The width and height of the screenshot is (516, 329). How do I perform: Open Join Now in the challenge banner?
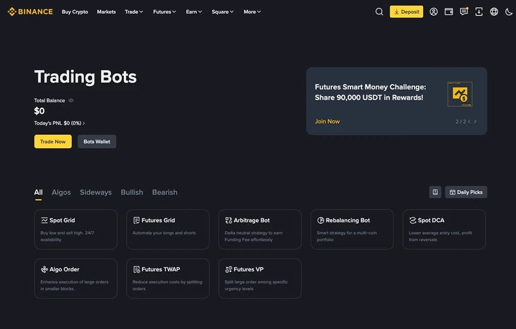pos(327,121)
